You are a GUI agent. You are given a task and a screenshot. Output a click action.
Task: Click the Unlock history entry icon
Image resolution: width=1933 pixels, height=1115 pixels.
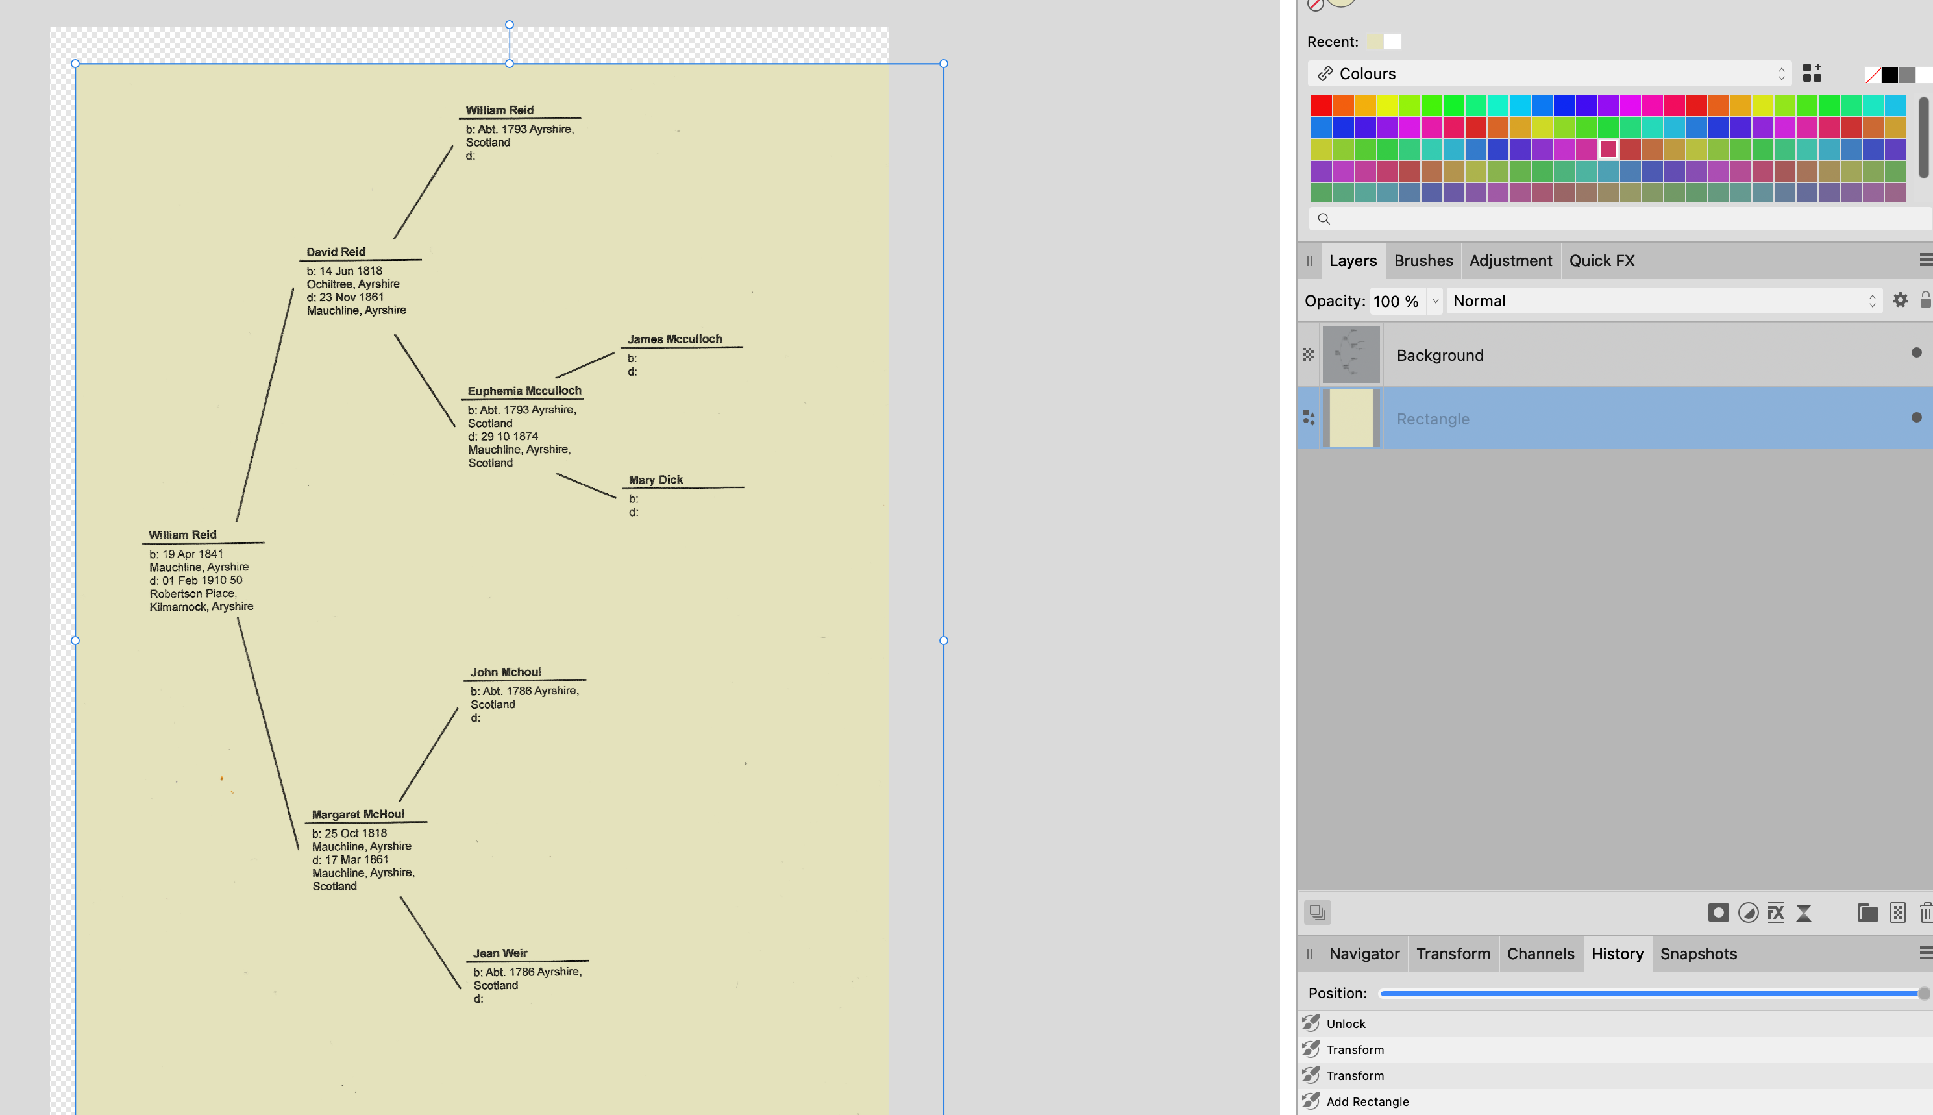pyautogui.click(x=1311, y=1023)
